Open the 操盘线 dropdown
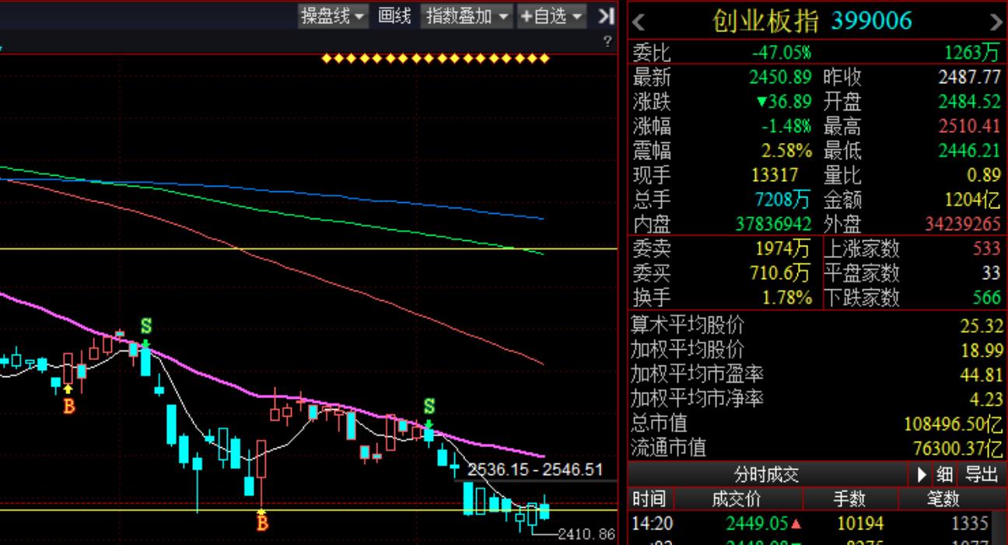The height and width of the screenshot is (545, 1008). (334, 16)
